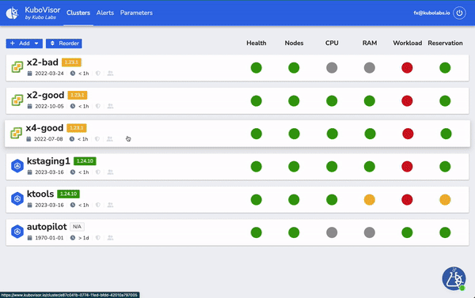Click the x2-good Health green status dot
Image resolution: width=475 pixels, height=298 pixels.
256,100
